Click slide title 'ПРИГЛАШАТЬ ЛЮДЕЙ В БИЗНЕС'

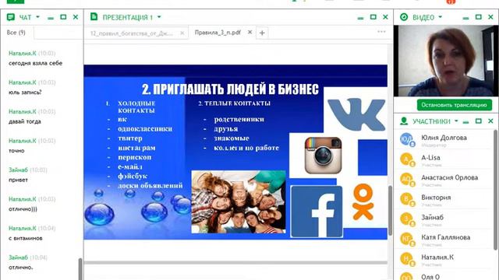tap(235, 89)
